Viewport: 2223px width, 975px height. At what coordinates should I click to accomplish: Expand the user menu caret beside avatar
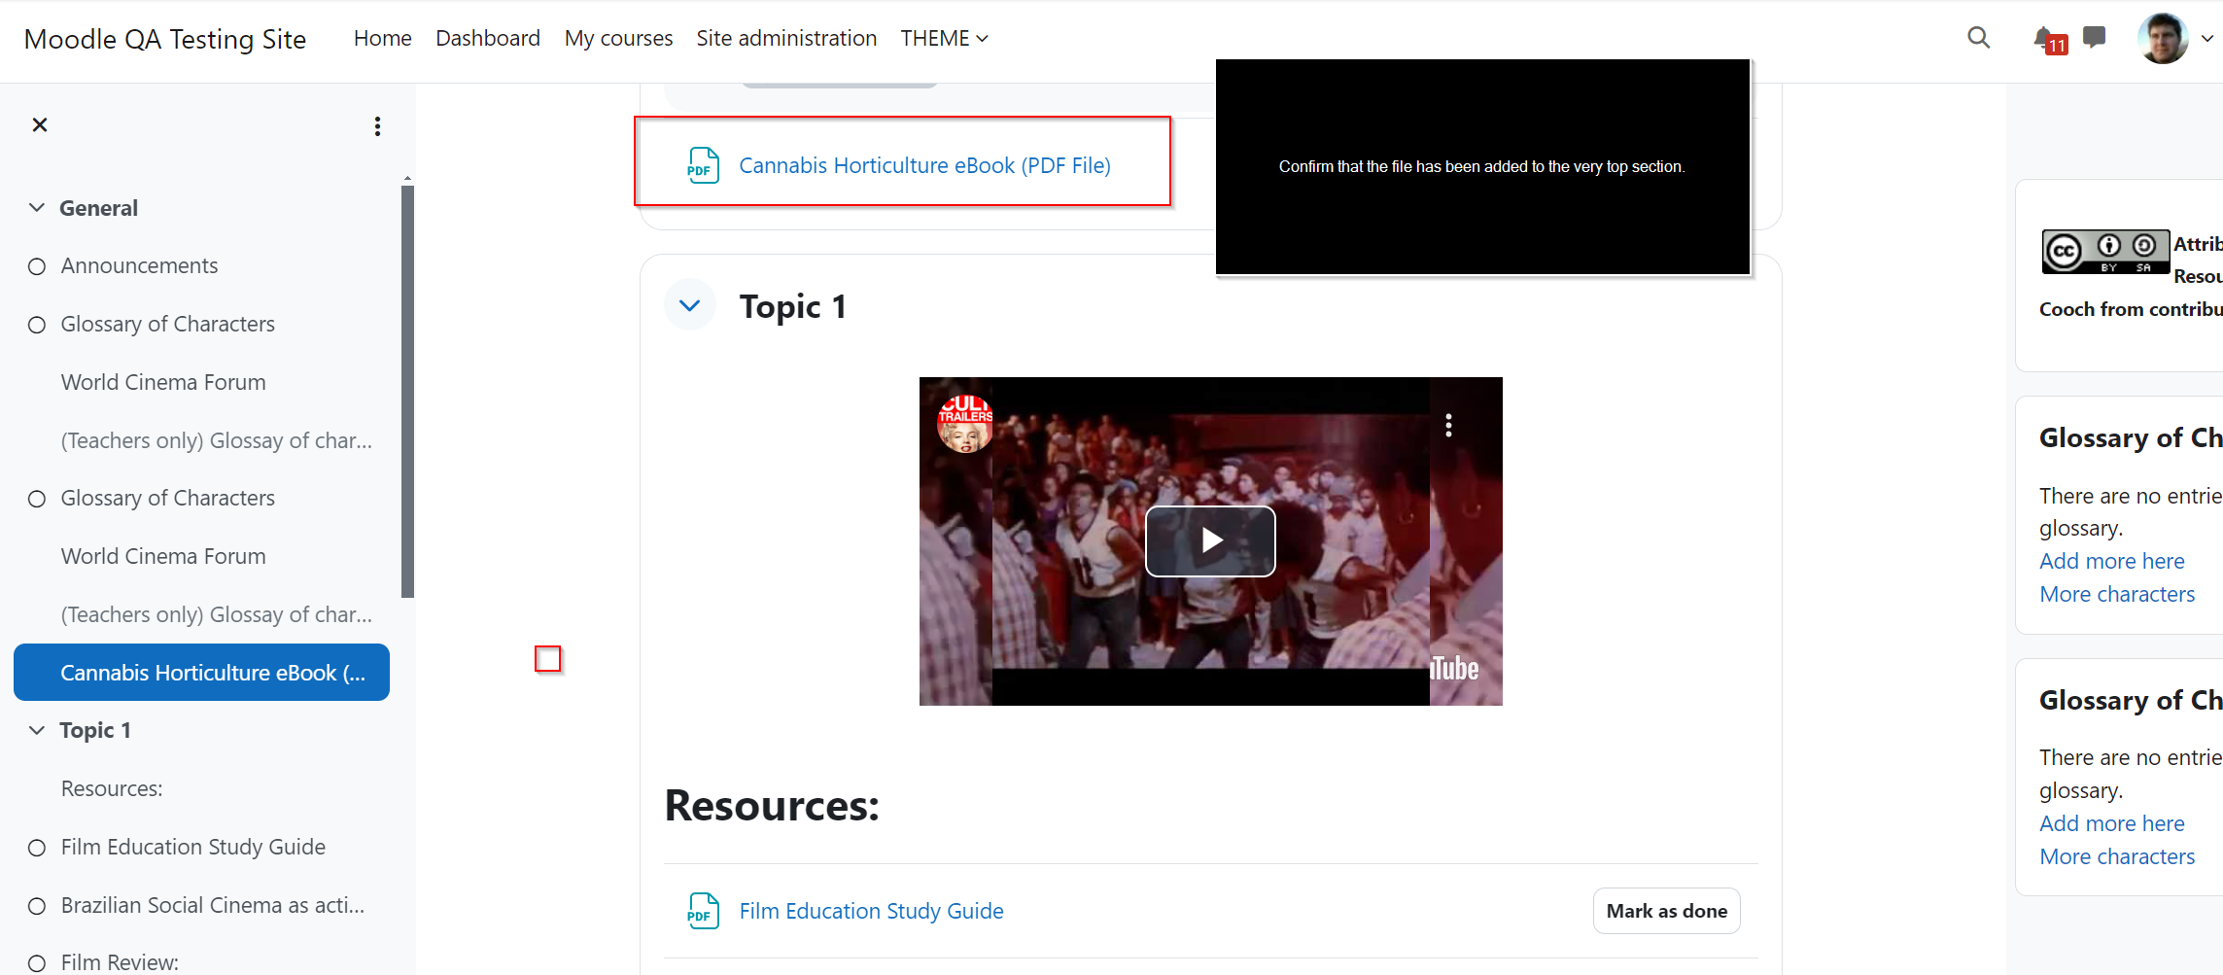[x=2206, y=39]
